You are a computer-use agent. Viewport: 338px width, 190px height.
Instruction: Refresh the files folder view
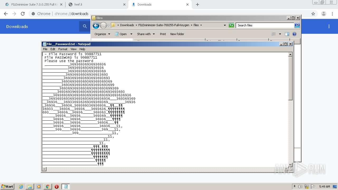coord(231,25)
